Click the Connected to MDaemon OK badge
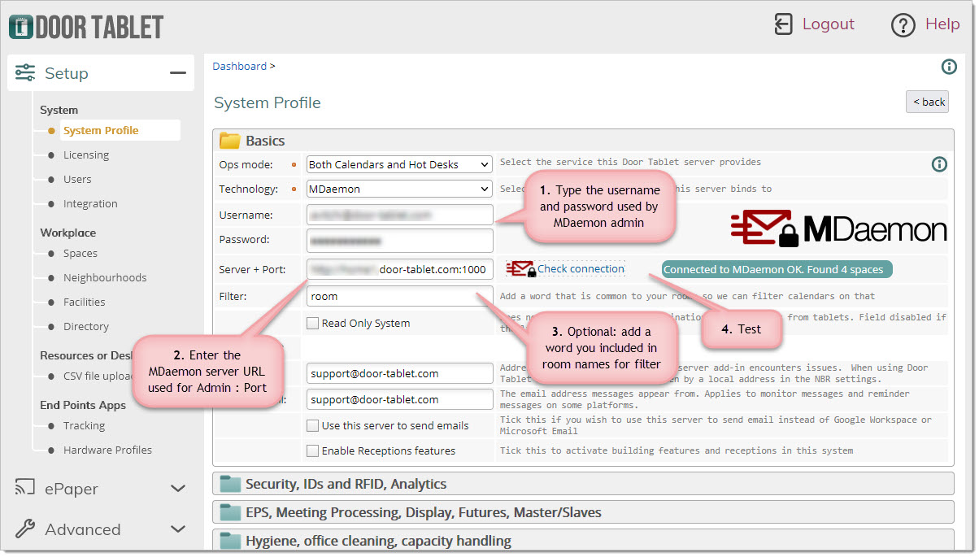 [x=777, y=269]
